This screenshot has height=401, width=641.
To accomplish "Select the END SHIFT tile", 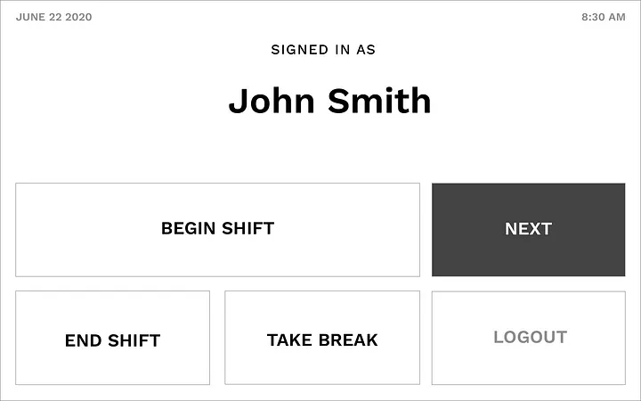I will pyautogui.click(x=112, y=338).
